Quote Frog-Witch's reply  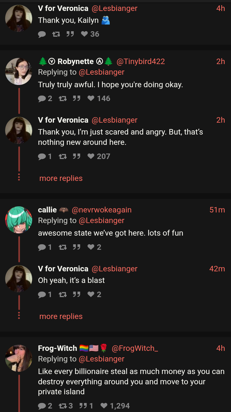86,406
